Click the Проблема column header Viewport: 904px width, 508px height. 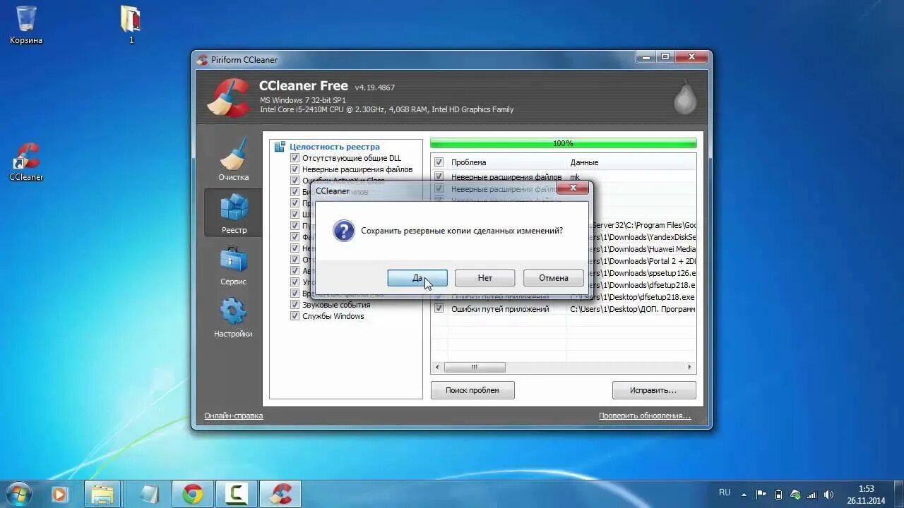click(x=469, y=162)
